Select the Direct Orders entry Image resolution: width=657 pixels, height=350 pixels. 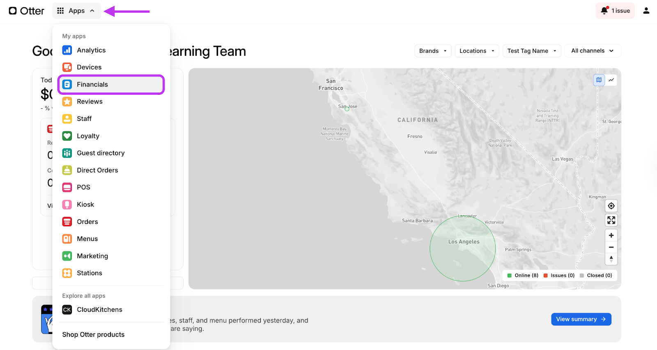coord(111,170)
